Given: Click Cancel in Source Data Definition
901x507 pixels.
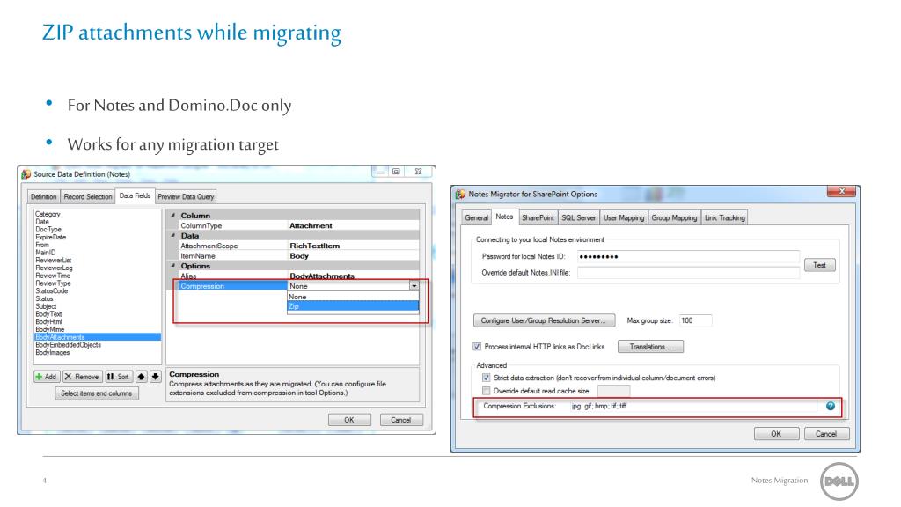Looking at the screenshot, I should tap(401, 420).
